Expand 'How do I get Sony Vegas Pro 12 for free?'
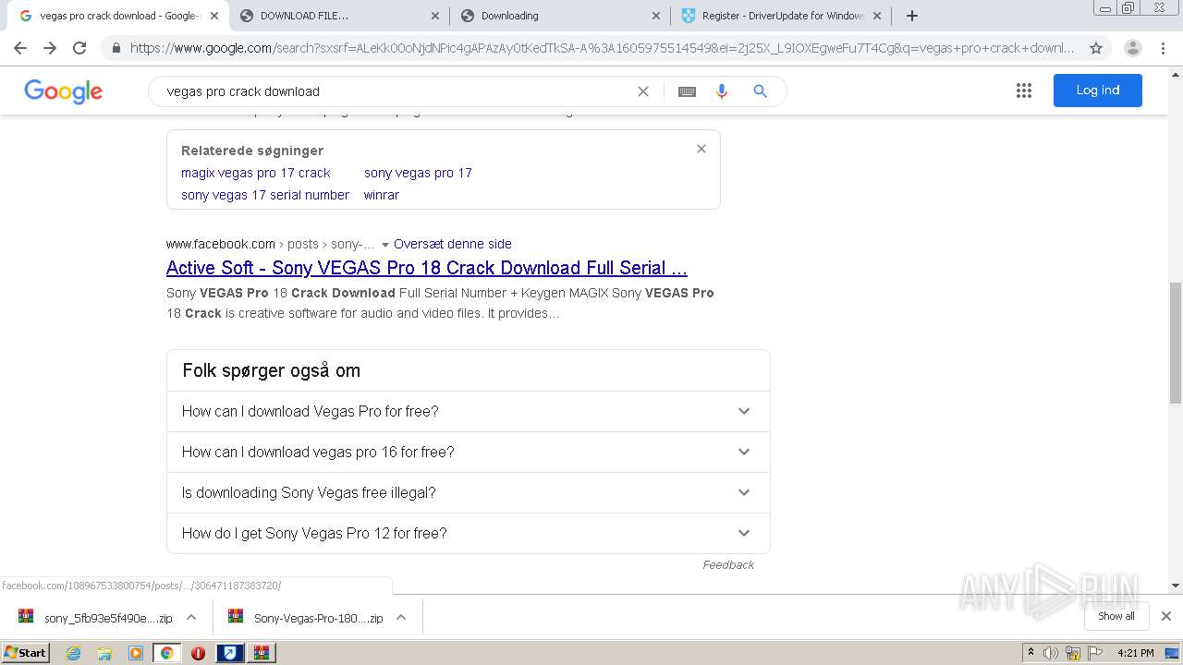Viewport: 1183px width, 665px height. pos(468,533)
